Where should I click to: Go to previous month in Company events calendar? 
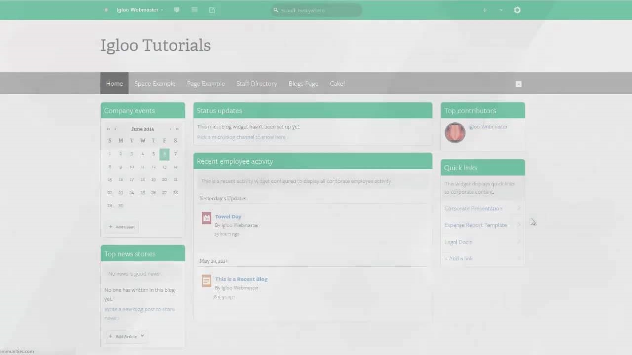pyautogui.click(x=116, y=129)
